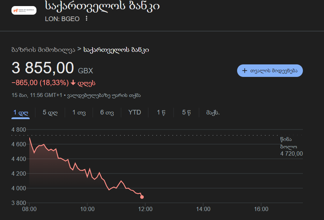Click the previous close value 4 720,00
The image size is (324, 220).
point(291,153)
